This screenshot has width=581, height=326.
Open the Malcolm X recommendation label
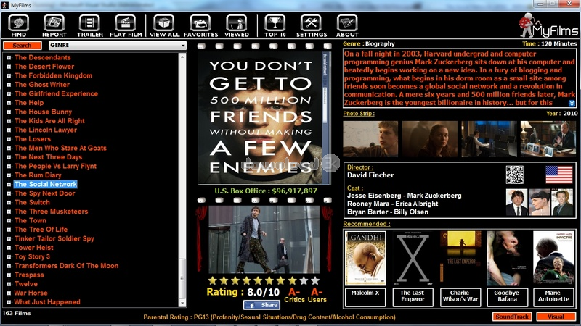coord(365,297)
